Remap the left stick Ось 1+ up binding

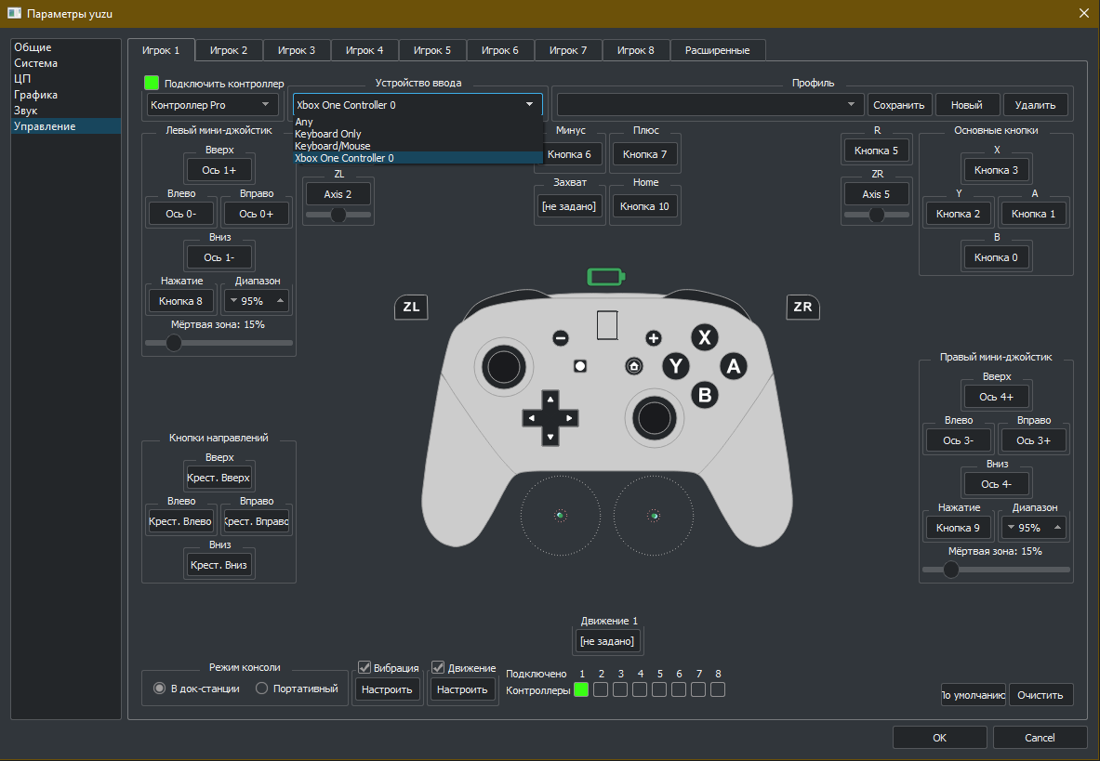tap(219, 170)
